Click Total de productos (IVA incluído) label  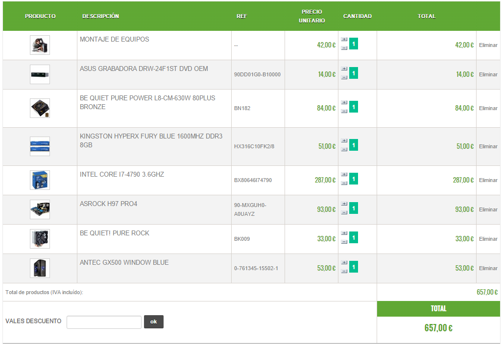click(x=44, y=293)
